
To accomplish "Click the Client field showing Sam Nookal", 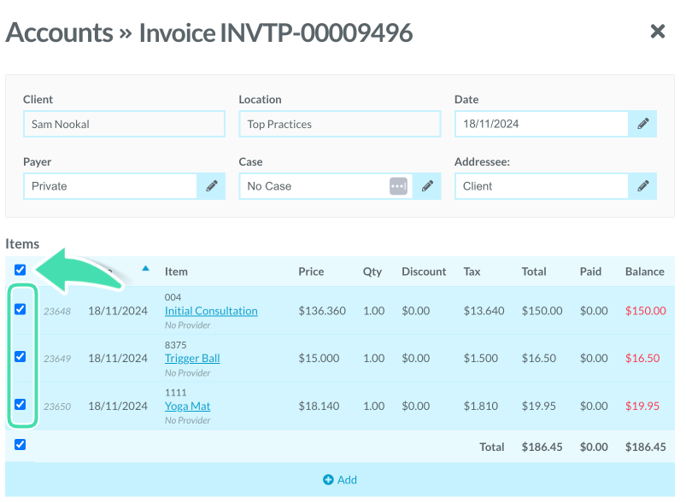I will 124,124.
